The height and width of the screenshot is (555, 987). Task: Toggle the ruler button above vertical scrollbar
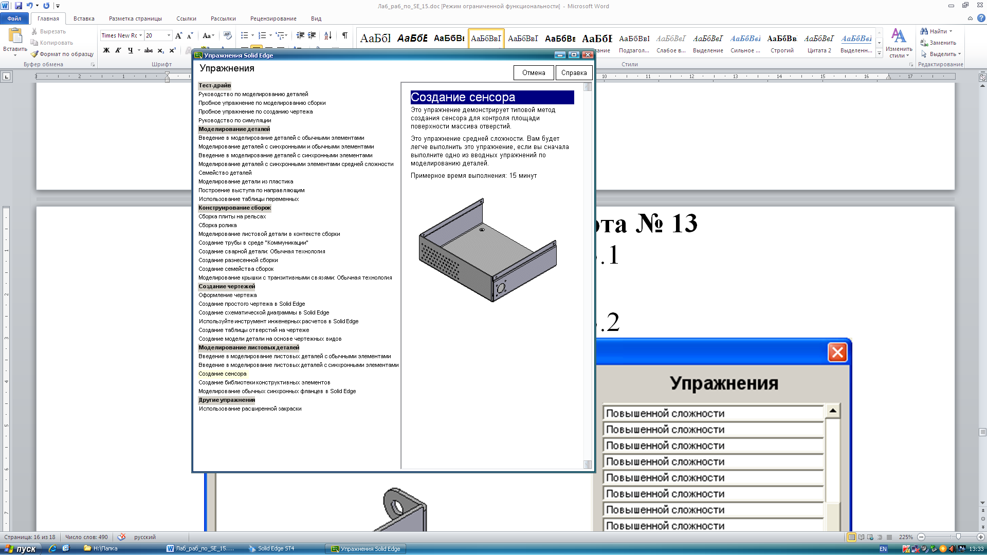tap(982, 77)
